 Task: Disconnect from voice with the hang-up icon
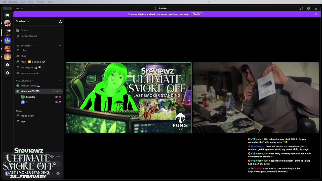pos(58,157)
